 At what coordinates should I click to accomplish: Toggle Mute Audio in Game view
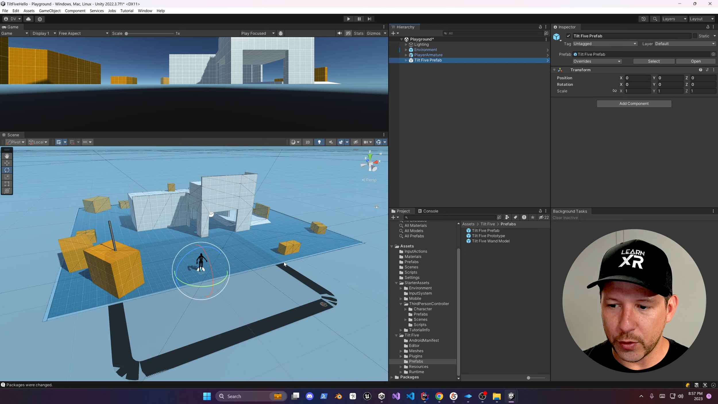point(340,33)
